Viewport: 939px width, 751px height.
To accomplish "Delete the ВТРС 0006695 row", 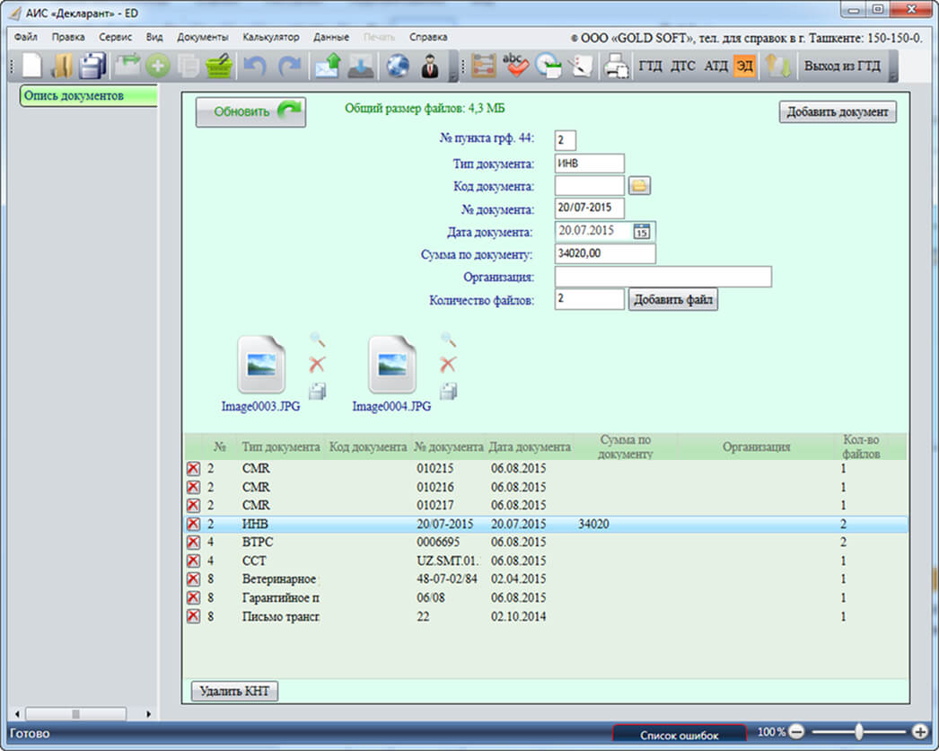I will (193, 543).
